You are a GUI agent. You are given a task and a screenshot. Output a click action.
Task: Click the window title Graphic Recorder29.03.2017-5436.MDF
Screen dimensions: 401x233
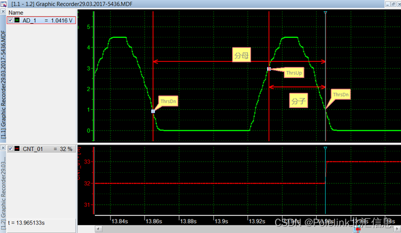click(84, 4)
